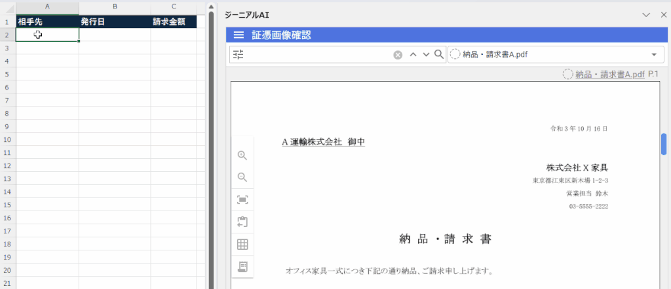Click the ジーニアルAI pane title
The height and width of the screenshot is (289, 671).
[x=246, y=15]
